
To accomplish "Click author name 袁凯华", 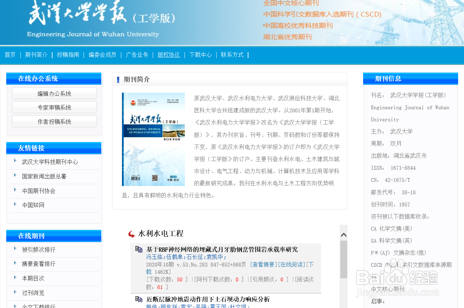I will click(215, 257).
